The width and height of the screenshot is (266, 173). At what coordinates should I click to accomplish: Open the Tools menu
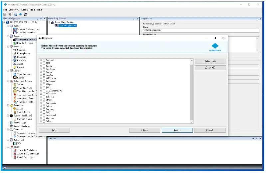click(32, 10)
